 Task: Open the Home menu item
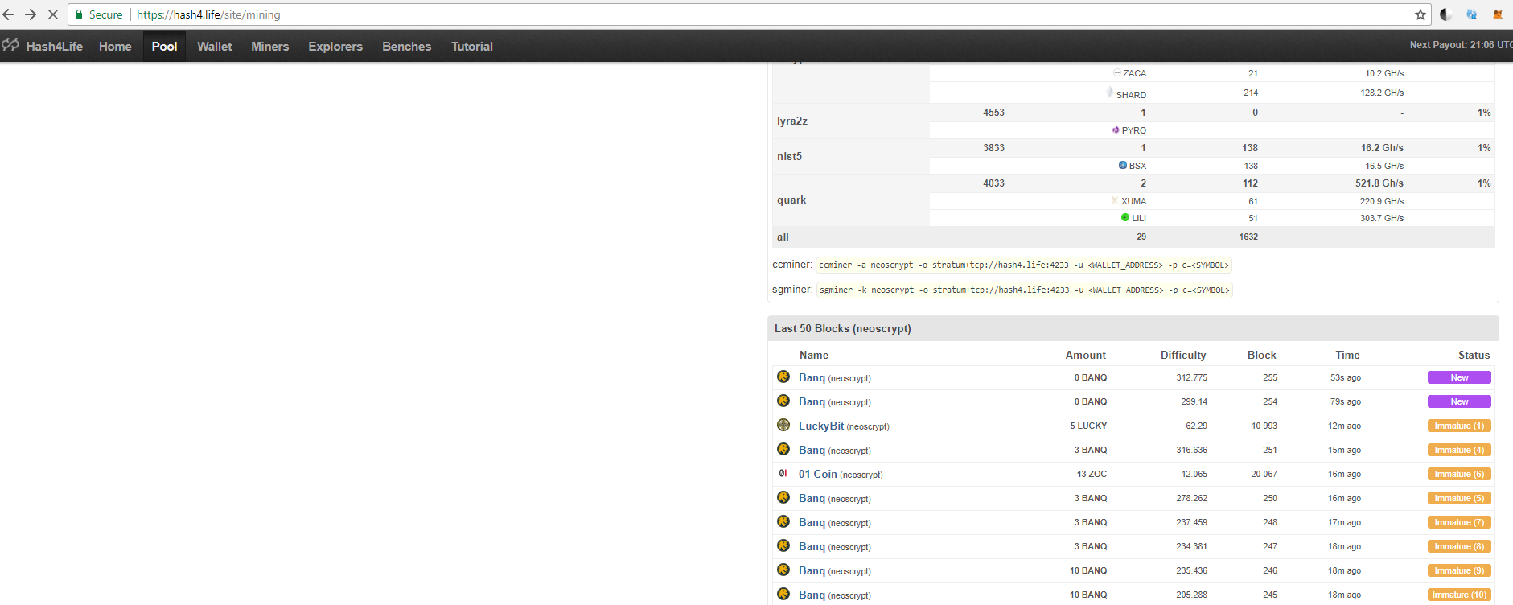coord(115,47)
